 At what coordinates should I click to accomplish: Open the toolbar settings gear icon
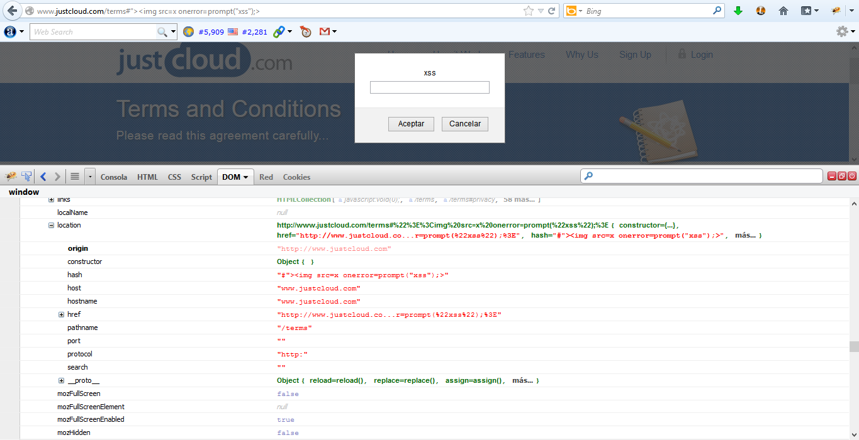coord(842,31)
